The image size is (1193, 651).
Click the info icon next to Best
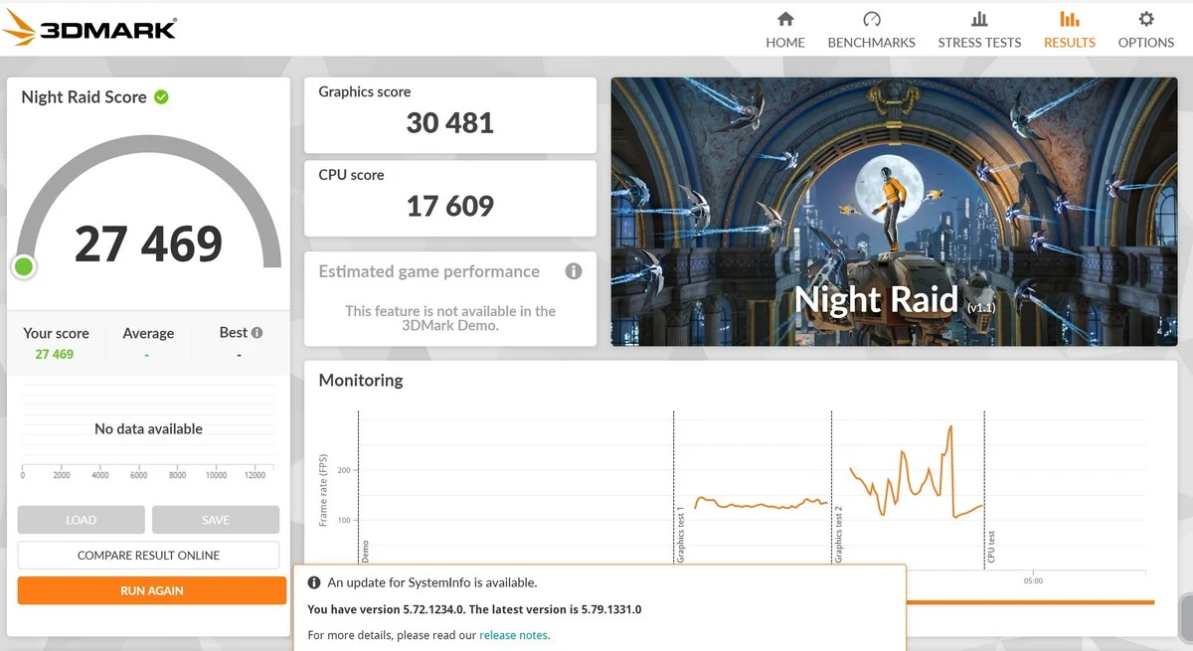tap(257, 333)
